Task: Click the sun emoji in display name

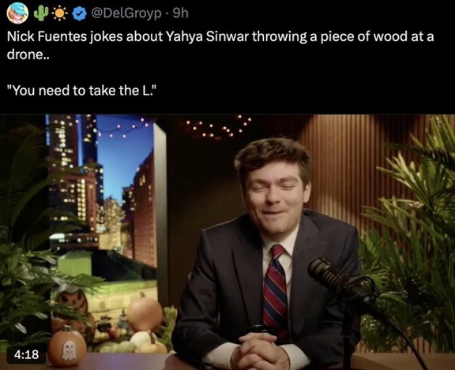Action: (x=60, y=13)
